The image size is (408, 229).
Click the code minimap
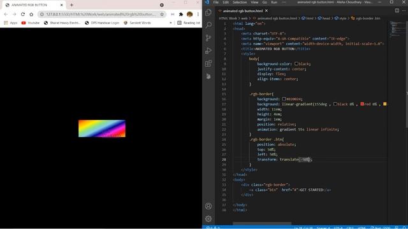[x=397, y=29]
